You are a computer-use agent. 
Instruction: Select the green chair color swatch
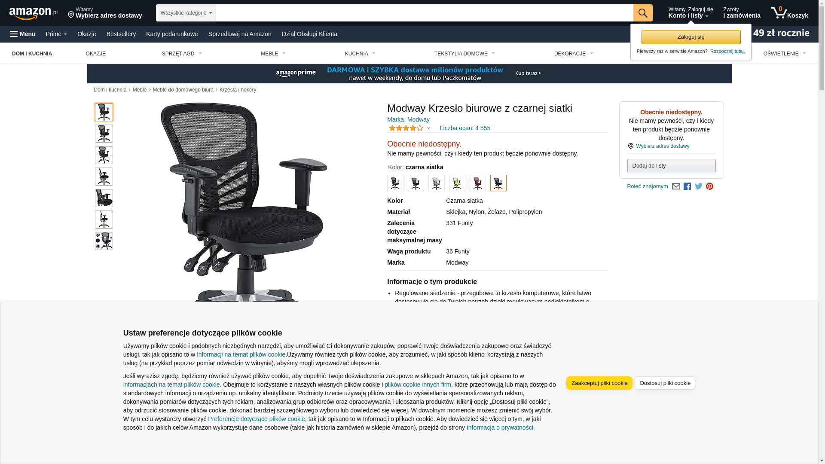457,183
